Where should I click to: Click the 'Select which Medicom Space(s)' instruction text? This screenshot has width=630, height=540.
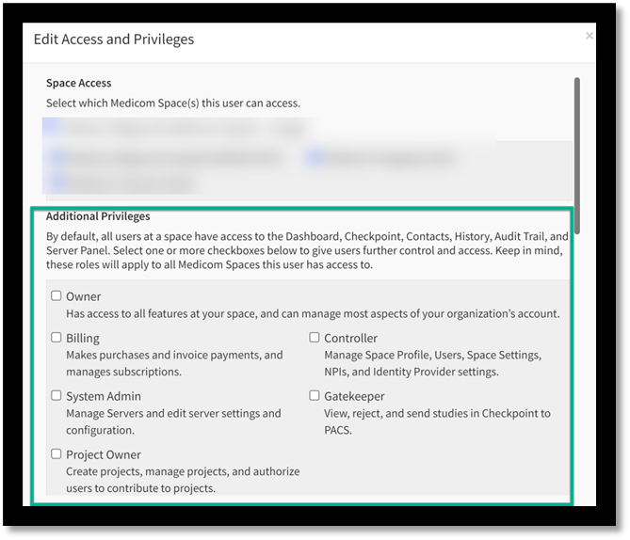(173, 103)
